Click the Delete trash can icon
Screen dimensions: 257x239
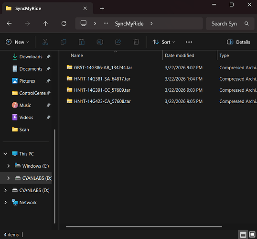coord(136,42)
